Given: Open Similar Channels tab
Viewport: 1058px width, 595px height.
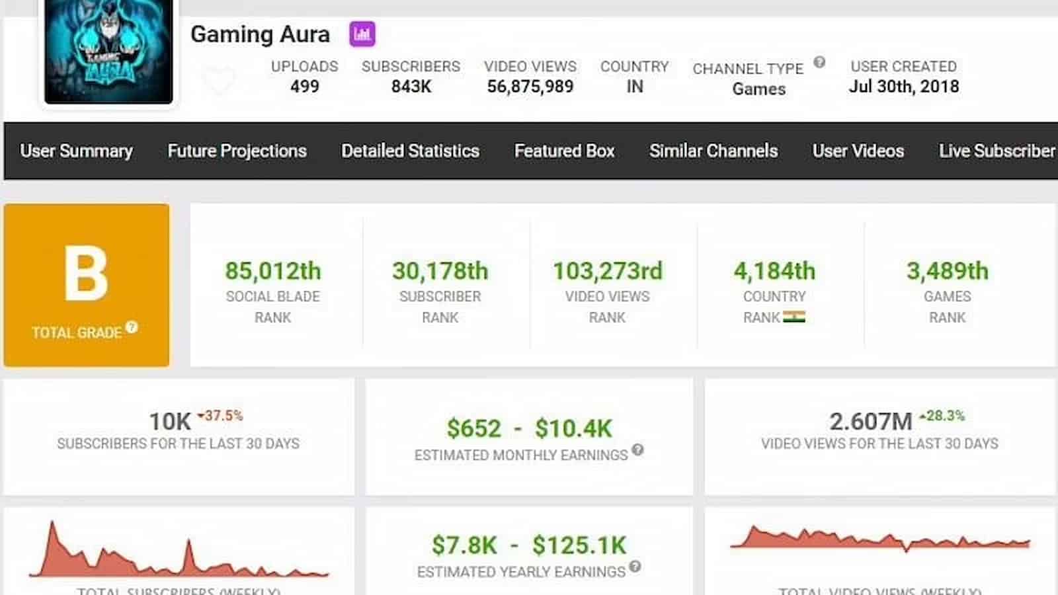Looking at the screenshot, I should pyautogui.click(x=713, y=151).
